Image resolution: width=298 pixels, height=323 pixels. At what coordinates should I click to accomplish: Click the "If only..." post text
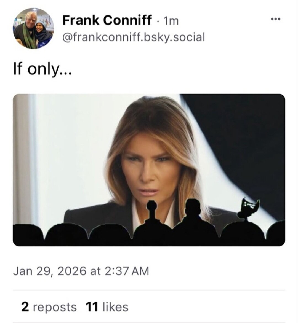[42, 69]
